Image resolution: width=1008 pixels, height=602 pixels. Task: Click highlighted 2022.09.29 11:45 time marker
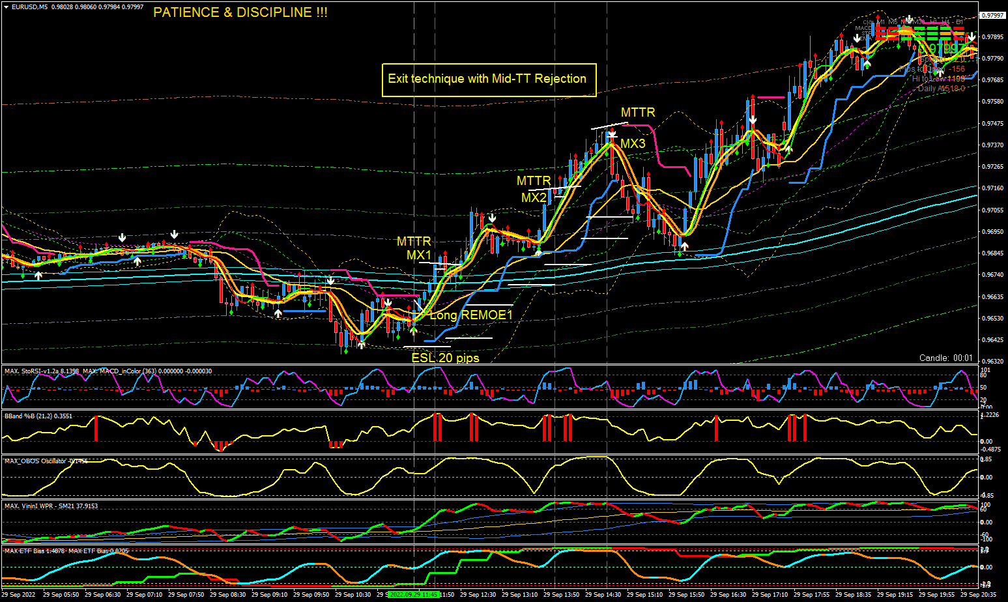coord(412,595)
